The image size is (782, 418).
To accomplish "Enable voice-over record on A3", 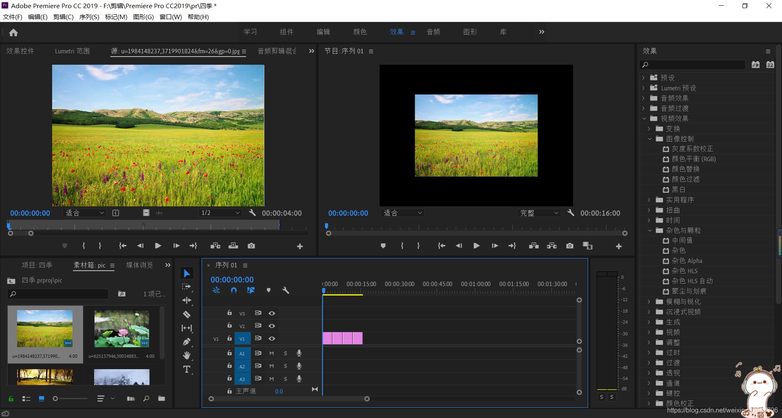I will pos(299,379).
